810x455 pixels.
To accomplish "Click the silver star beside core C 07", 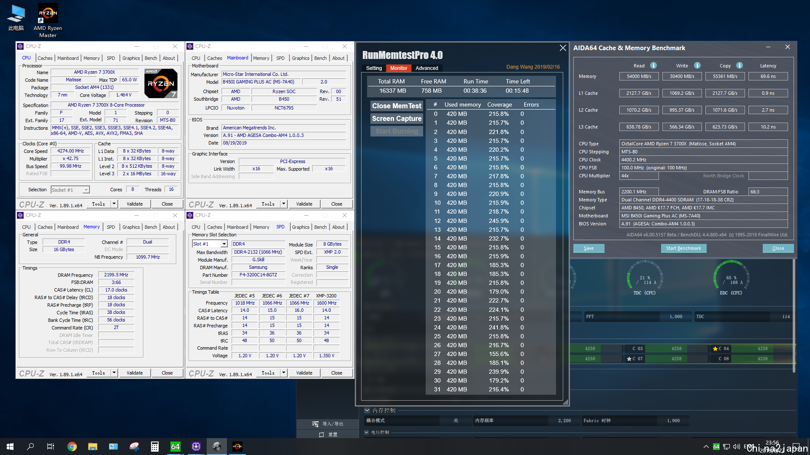I will tap(629, 359).
